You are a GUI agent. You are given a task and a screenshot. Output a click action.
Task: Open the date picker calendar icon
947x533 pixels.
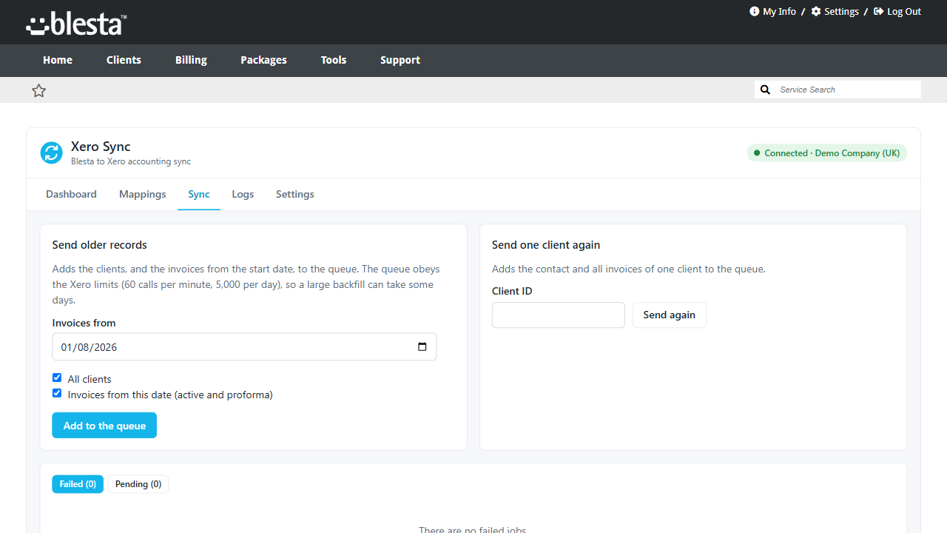pyautogui.click(x=422, y=346)
